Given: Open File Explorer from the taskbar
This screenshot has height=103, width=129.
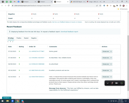Looking at the screenshot, I should point(7,101).
